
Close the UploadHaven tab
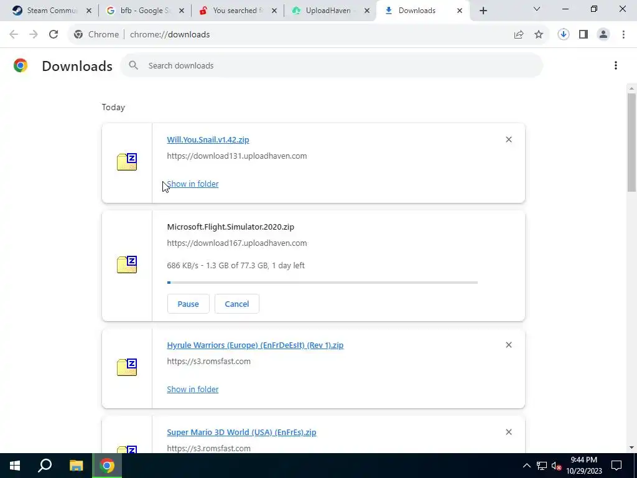pyautogui.click(x=367, y=11)
